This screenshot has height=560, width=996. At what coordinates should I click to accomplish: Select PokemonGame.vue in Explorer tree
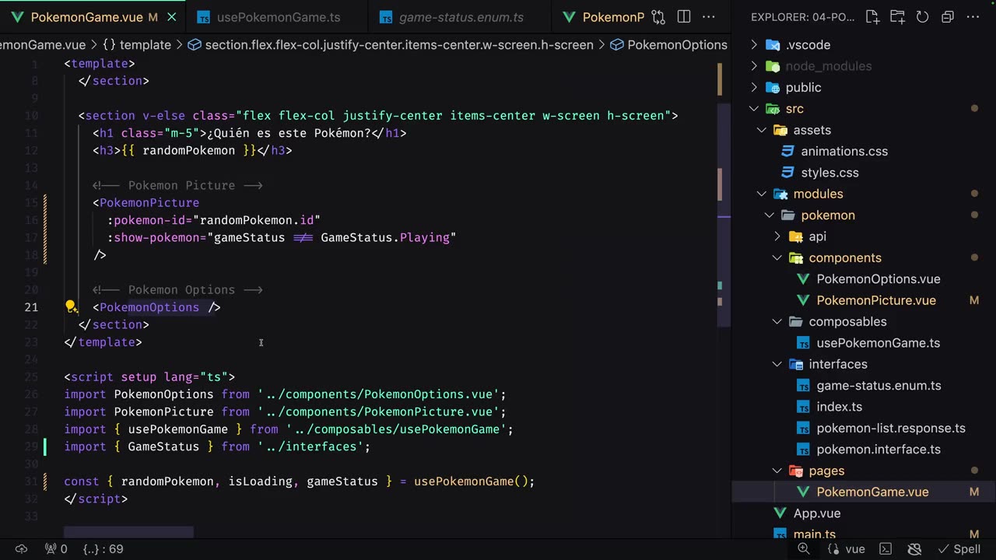[x=872, y=492]
